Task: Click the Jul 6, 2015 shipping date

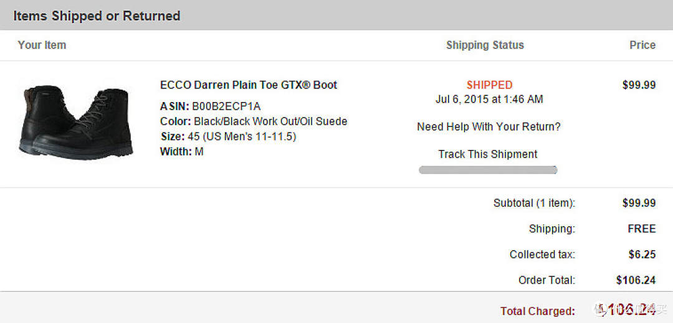Action: point(489,100)
